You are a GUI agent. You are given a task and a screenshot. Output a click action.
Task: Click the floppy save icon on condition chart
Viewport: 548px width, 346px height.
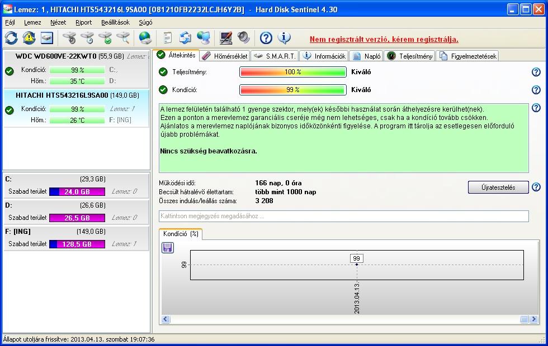point(168,248)
